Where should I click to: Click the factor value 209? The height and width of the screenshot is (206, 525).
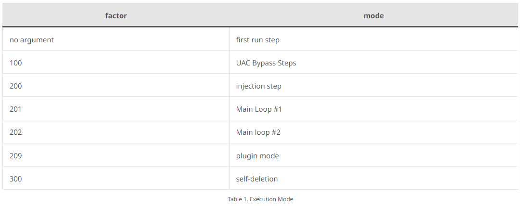coord(16,156)
